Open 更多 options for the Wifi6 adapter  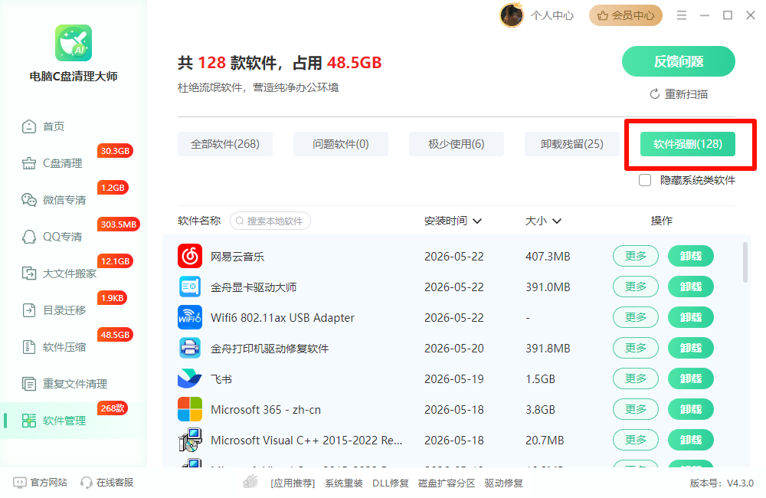pos(636,318)
